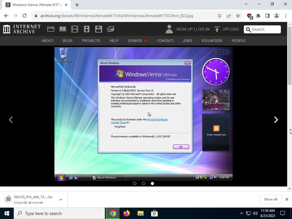Open the volume control in system tray

coord(255,213)
